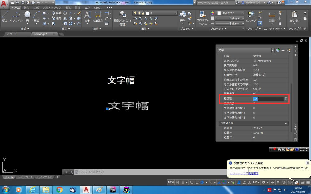This screenshot has height=194, width=311.
Task: Toggle grid display in status bar
Action: point(177,182)
